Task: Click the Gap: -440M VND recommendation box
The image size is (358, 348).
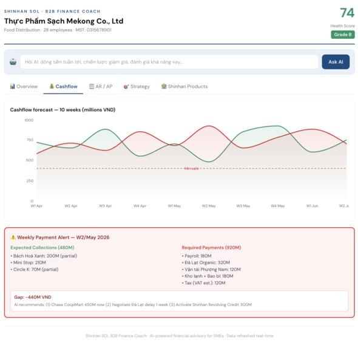Action: pos(180,301)
